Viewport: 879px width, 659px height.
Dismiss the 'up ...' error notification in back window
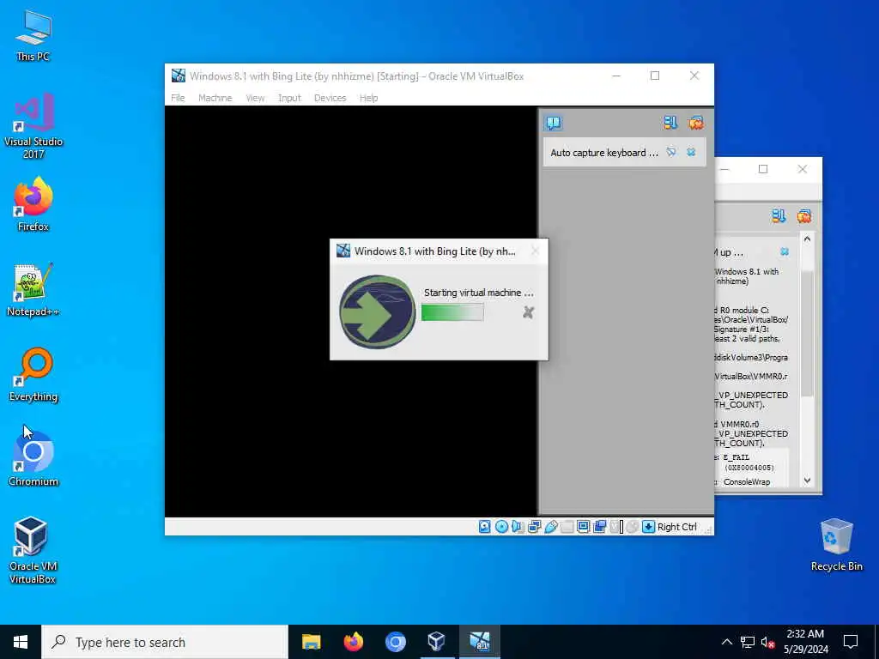tap(785, 251)
